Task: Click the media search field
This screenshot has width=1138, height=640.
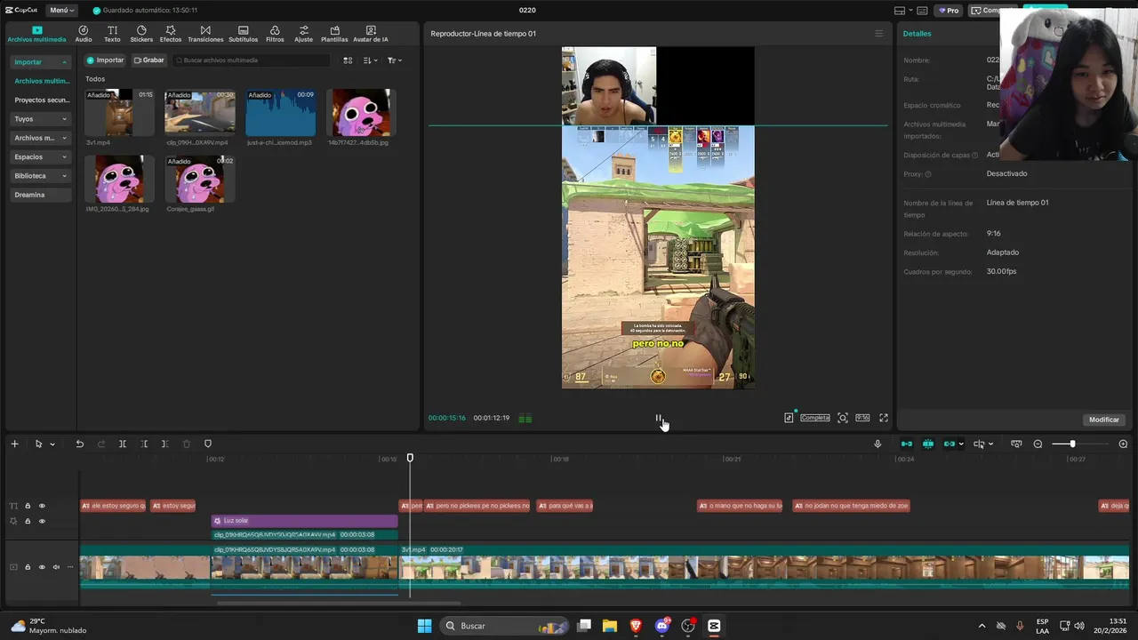Action: (252, 60)
